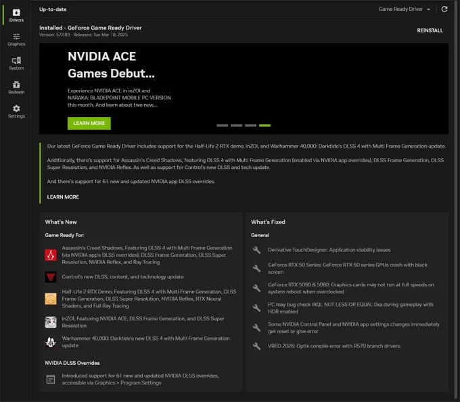Image resolution: width=460 pixels, height=402 pixels.
Task: Open the Game Ready Driver dropdown
Action: [x=405, y=9]
